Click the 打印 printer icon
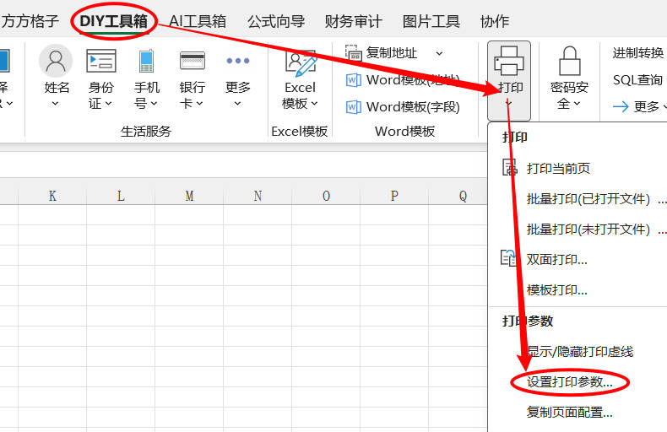 [509, 62]
